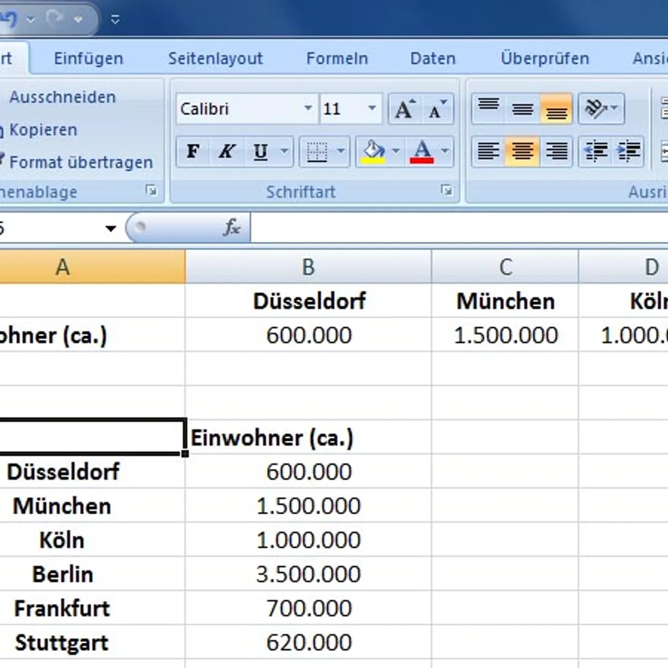Open the borders dropdown arrow
Screen dimensions: 668x668
pos(341,151)
